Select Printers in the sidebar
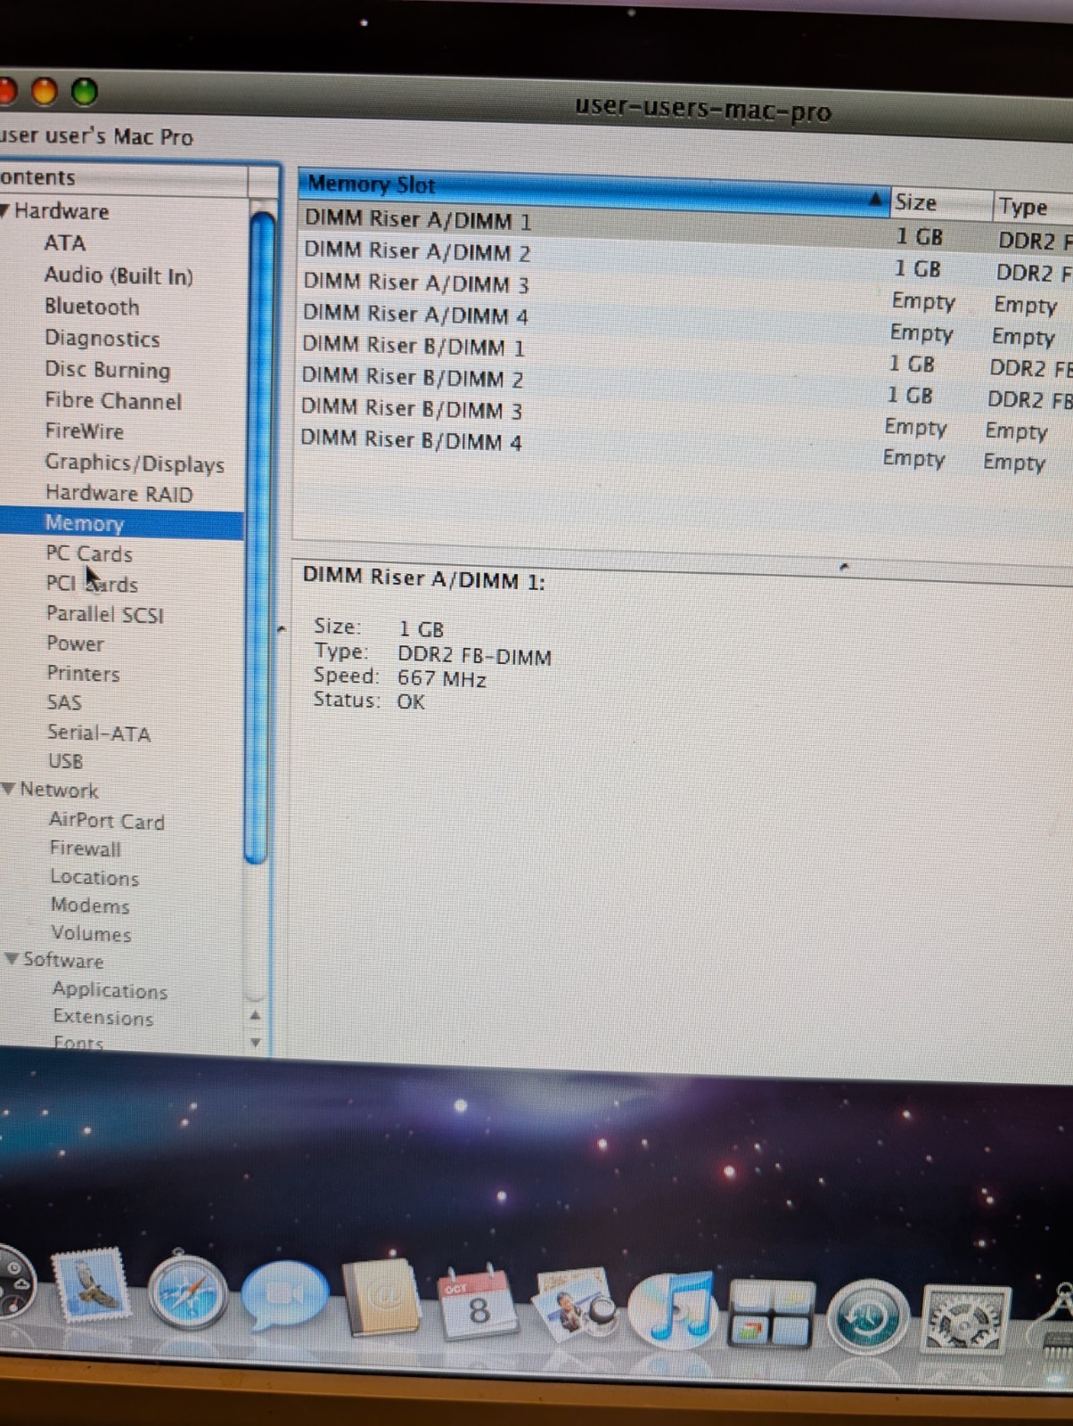Image resolution: width=1073 pixels, height=1426 pixels. click(x=83, y=674)
